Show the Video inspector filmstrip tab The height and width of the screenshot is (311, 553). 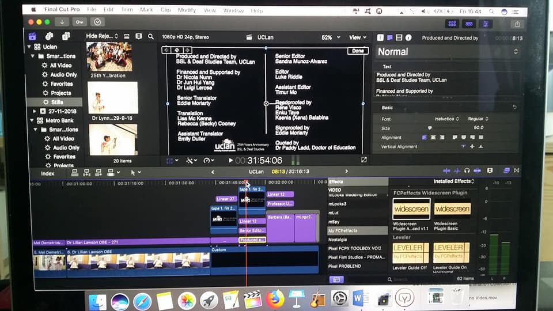[x=399, y=37]
